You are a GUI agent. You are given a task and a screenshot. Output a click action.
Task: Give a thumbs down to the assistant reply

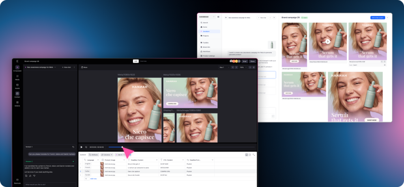click(34, 176)
